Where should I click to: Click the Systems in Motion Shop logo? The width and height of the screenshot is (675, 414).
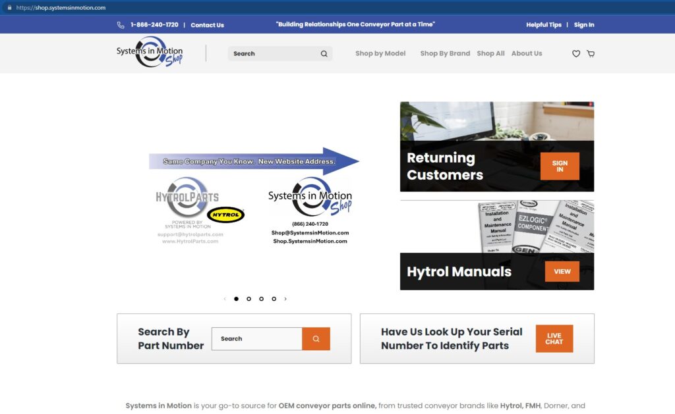[x=150, y=52]
